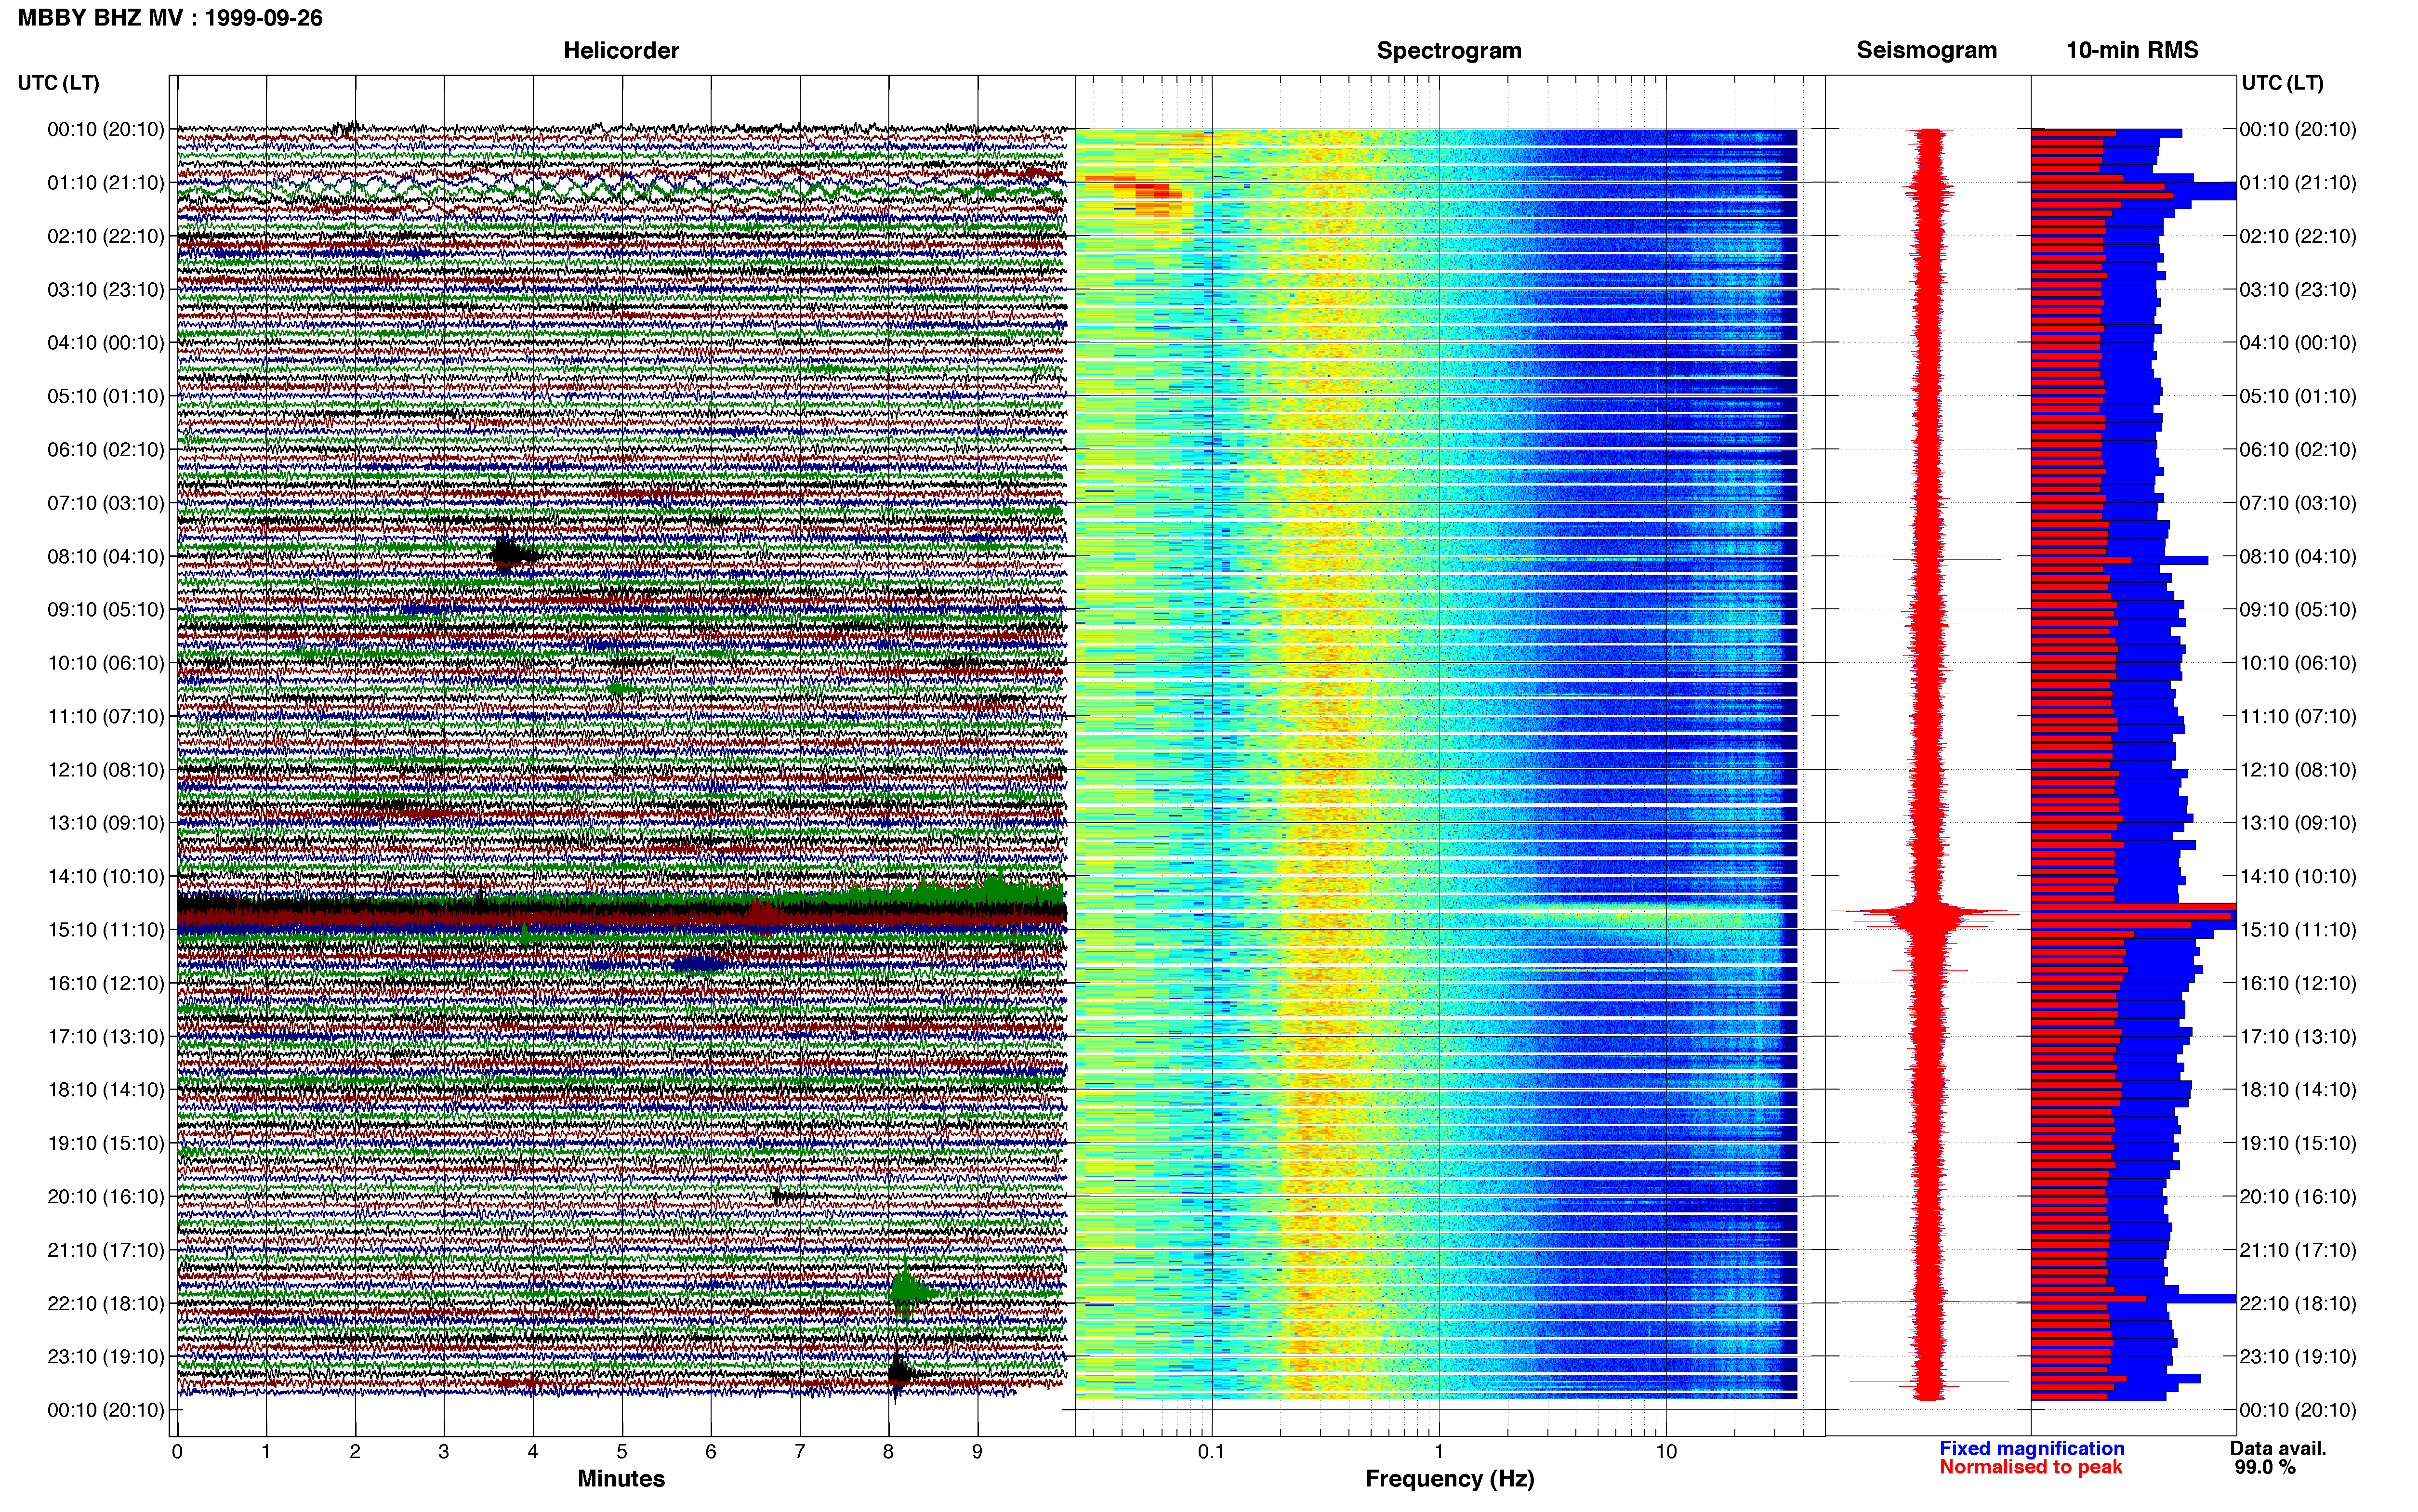
Task: Click helicorder time label '15:10 (11:10)'
Action: click(x=106, y=930)
